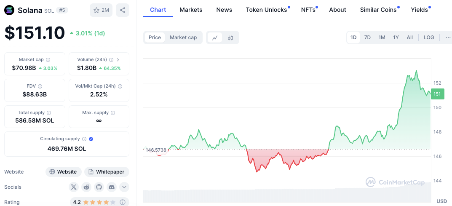Expand Volume (24h) arrow chevron
Screen dimensions: 452x206
pos(118,60)
